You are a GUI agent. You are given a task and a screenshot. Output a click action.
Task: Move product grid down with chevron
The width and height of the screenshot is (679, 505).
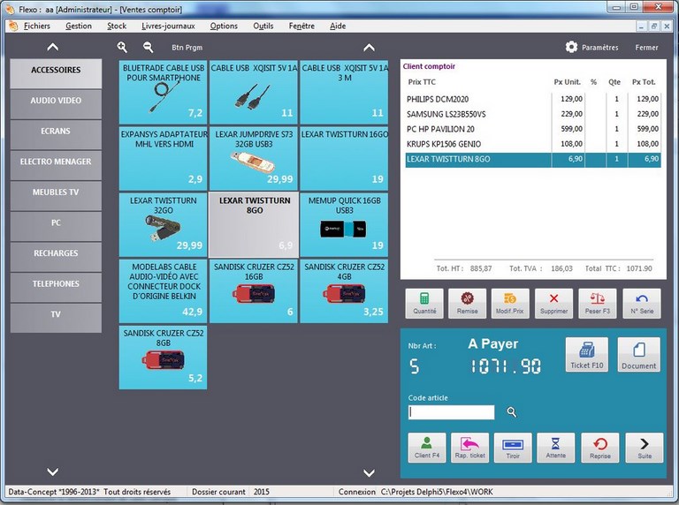[x=369, y=473]
